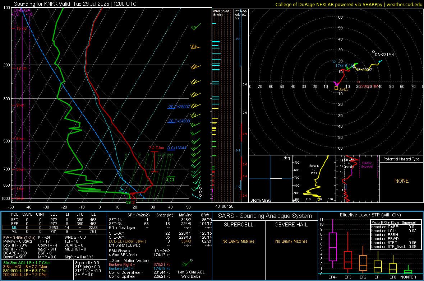Click the 'LowRH = 70%' value
Image resolution: width=424 pixels, height=281 pixels.
tap(15, 245)
